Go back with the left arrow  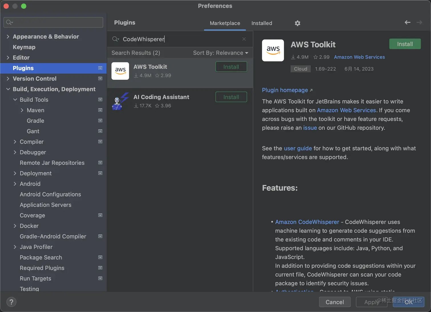point(408,22)
